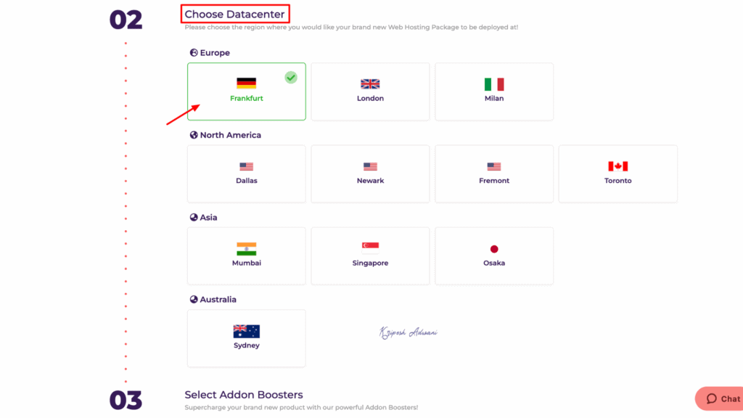This screenshot has width=743, height=418.
Task: Click the Select Addon Boosters heading
Action: 243,394
